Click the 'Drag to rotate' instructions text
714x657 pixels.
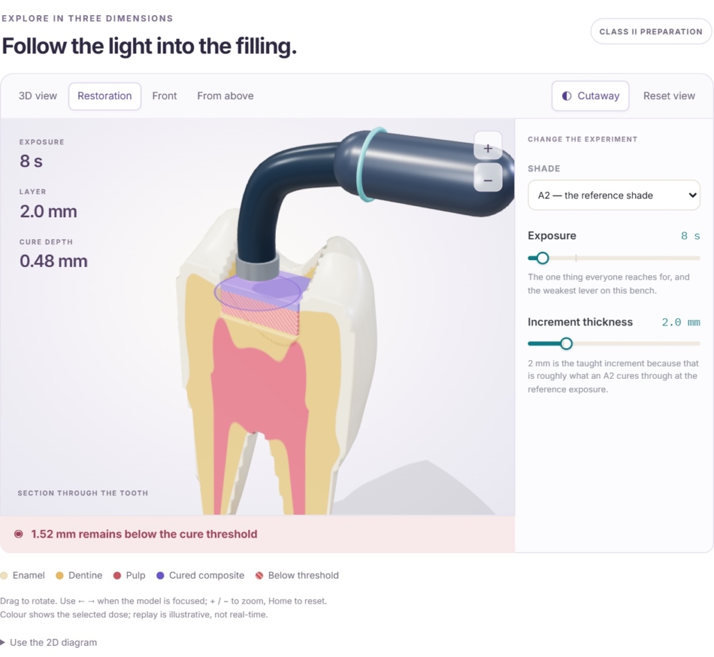164,608
